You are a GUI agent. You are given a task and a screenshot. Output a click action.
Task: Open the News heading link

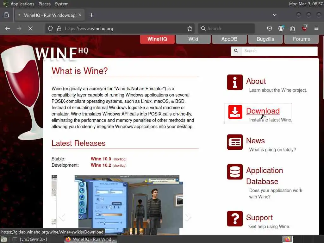255,140
